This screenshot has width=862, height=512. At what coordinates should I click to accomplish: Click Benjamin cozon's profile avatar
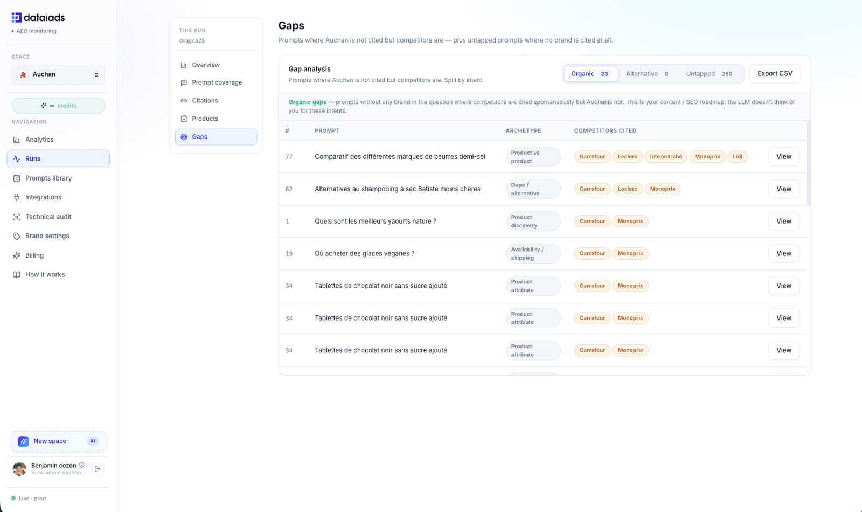pos(19,469)
